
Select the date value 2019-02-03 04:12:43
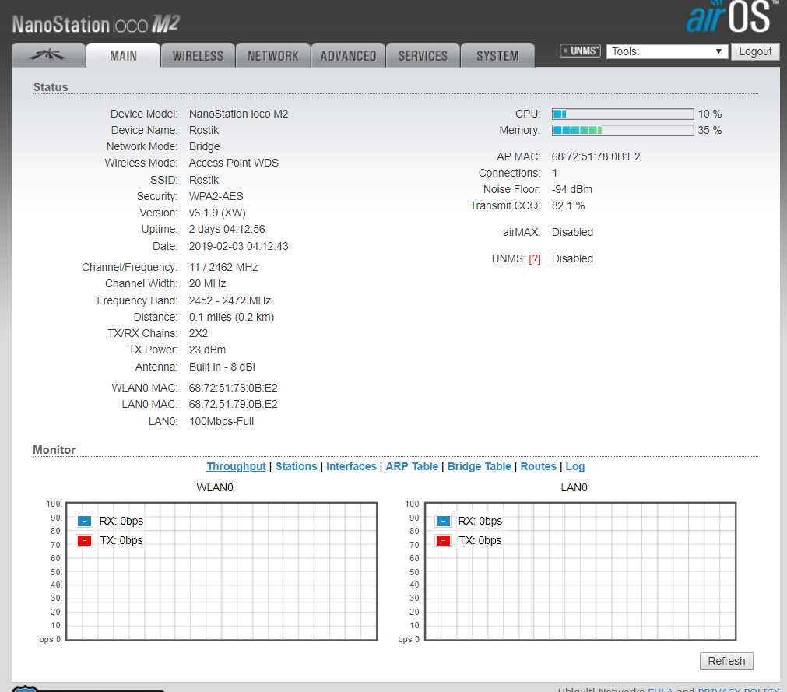(x=238, y=247)
